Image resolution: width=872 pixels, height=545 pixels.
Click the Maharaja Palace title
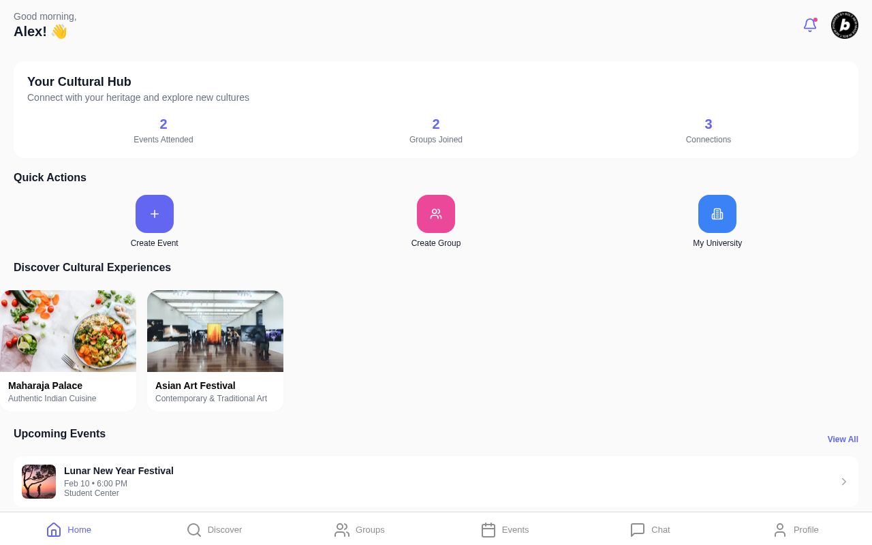click(45, 386)
